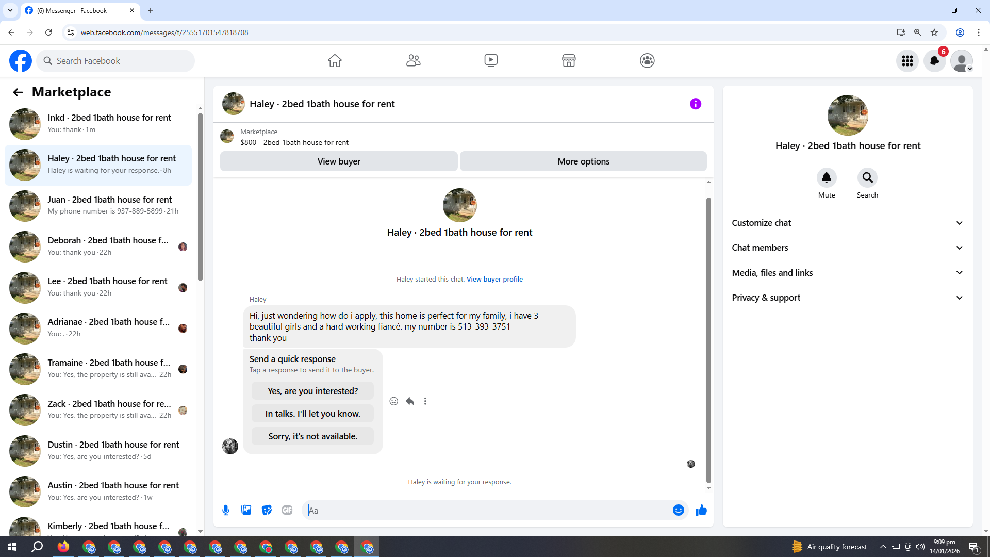The height and width of the screenshot is (557, 990).
Task: Click the Search Facebook field
Action: (x=116, y=61)
